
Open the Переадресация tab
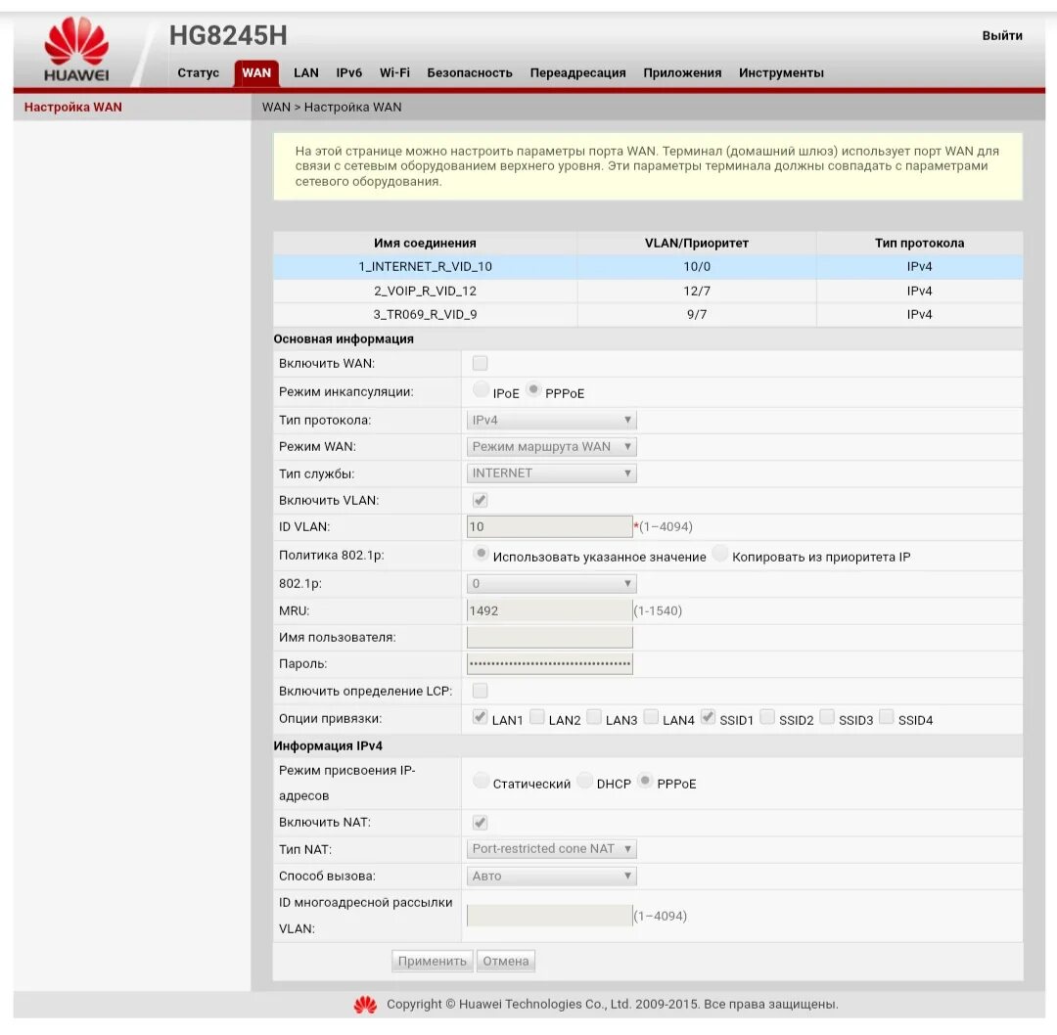[x=577, y=72]
